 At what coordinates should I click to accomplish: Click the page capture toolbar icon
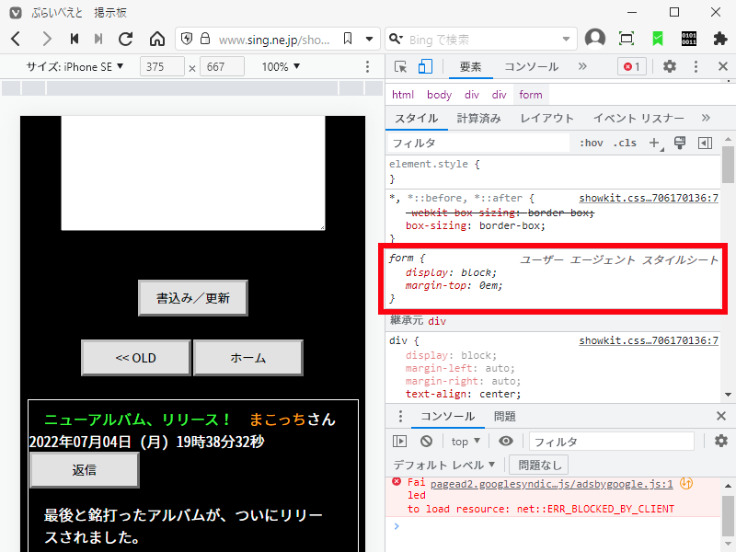(x=627, y=39)
